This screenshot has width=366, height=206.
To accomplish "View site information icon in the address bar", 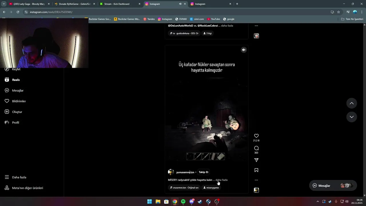I will 26,12.
